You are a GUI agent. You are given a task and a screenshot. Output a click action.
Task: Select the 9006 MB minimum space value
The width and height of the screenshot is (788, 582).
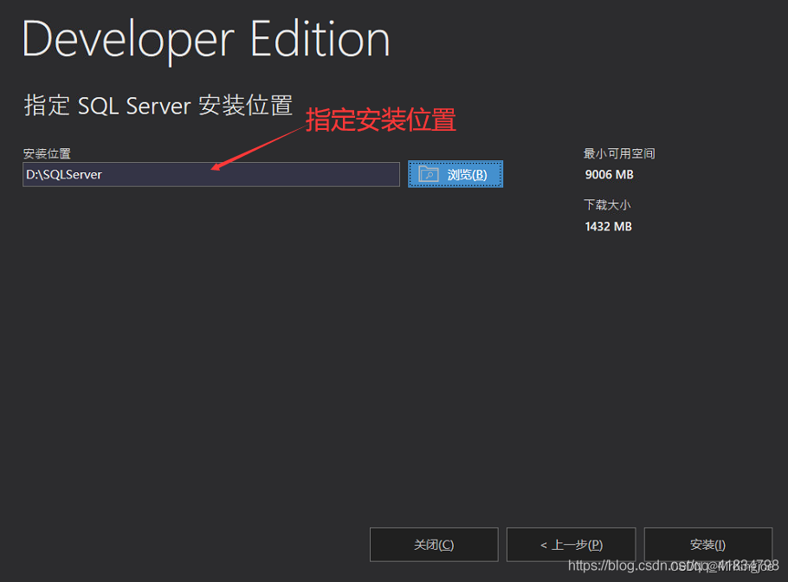pos(609,175)
